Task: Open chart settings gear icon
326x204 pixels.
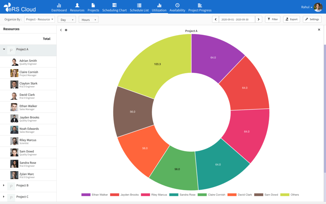Action: (x=66, y=30)
